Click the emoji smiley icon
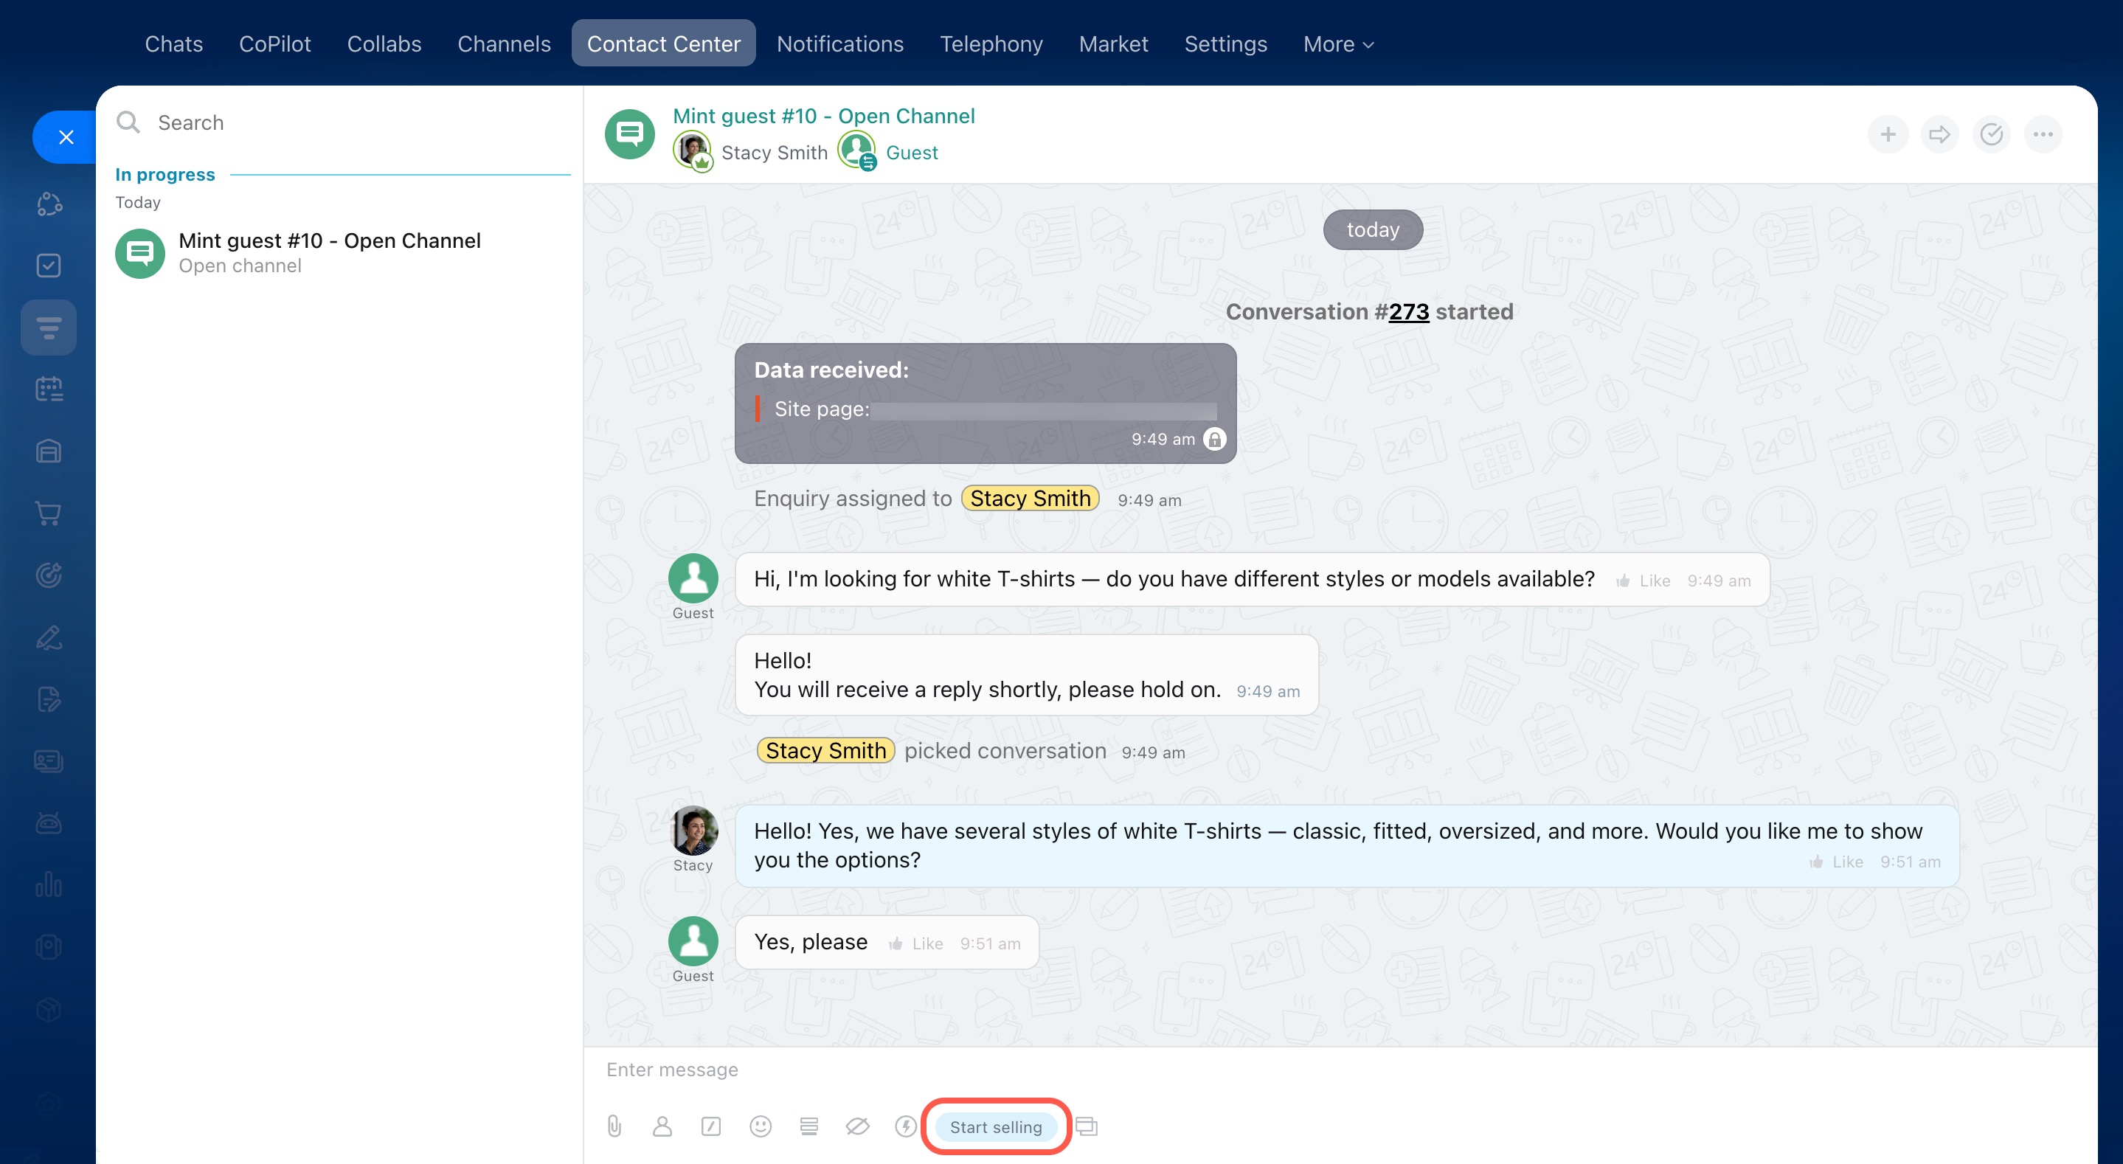Screen dimensions: 2123x1164 760,1126
